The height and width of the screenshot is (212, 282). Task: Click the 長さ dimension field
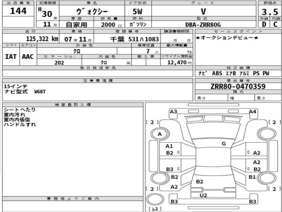coord(211,98)
